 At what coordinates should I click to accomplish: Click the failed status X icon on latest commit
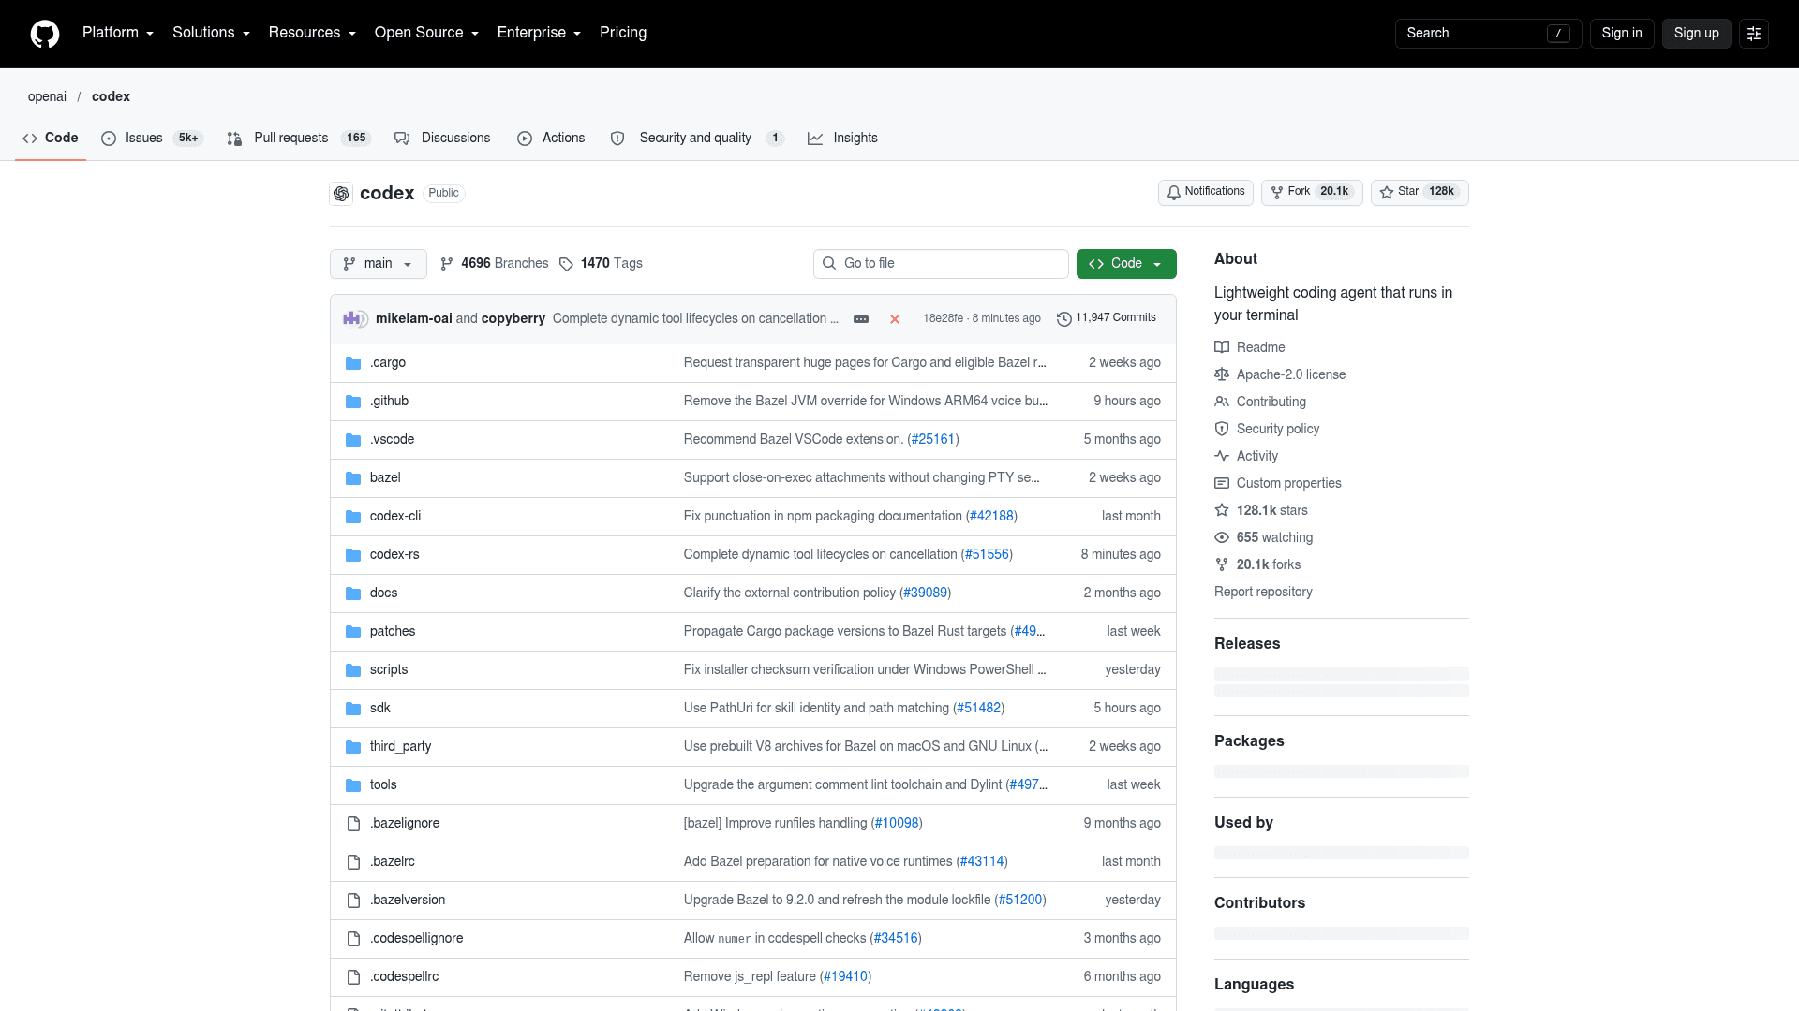click(x=895, y=319)
